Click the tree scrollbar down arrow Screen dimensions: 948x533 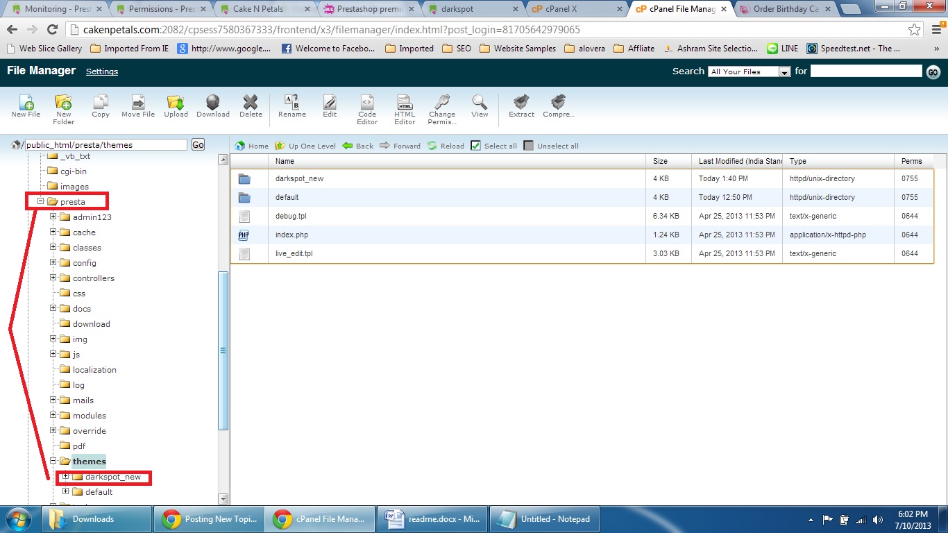(223, 498)
